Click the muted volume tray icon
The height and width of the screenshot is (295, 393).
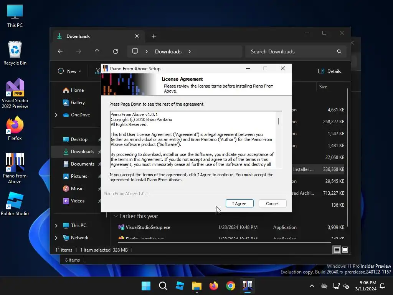346,286
